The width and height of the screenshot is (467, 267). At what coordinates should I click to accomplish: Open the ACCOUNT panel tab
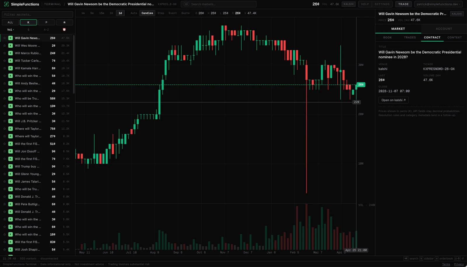pos(444,29)
